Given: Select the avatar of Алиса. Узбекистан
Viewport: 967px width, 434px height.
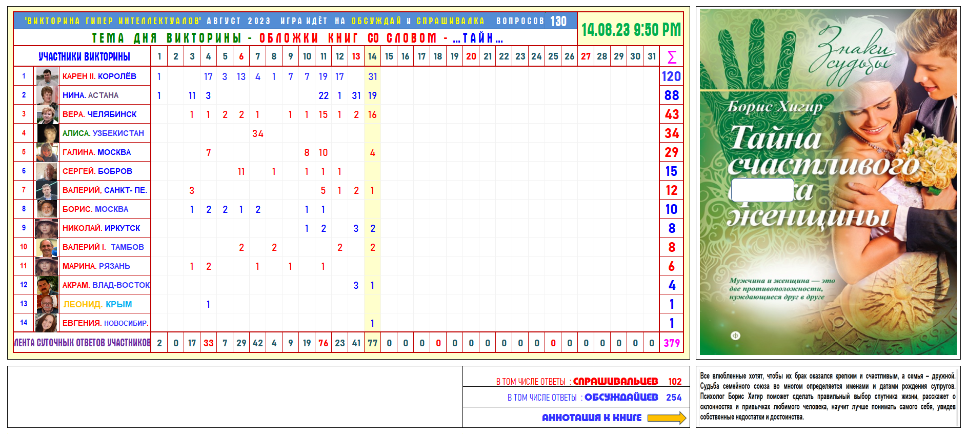Looking at the screenshot, I should click(x=47, y=133).
